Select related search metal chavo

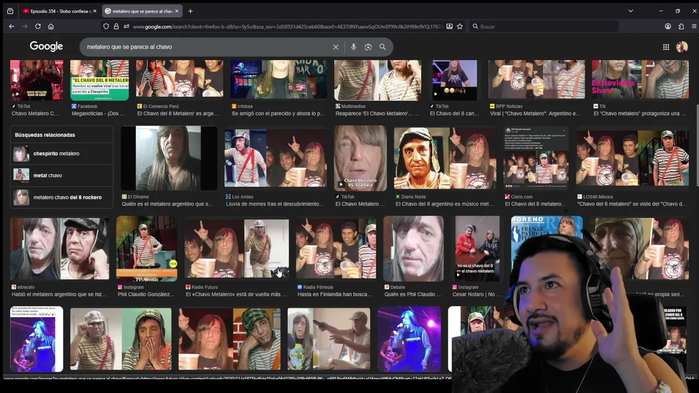[62, 175]
